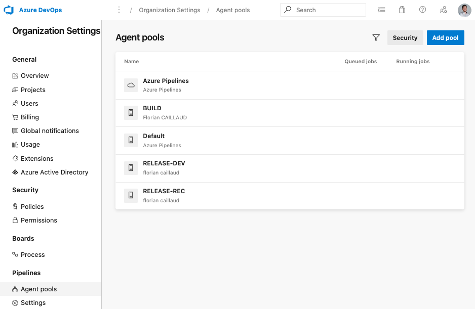
Task: Click the Users sidebar icon
Action: (x=15, y=104)
